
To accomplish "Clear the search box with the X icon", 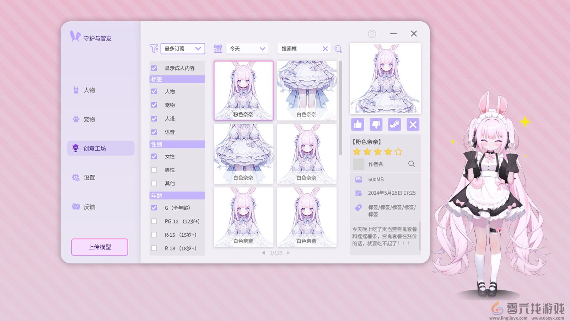I will [x=325, y=48].
